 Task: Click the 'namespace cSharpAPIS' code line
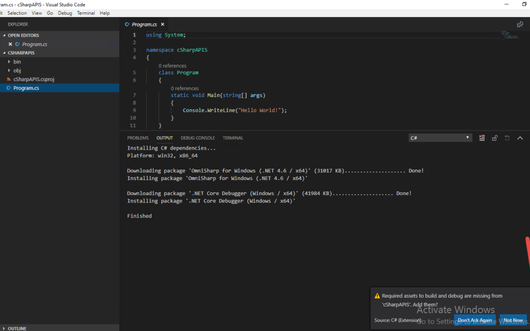click(177, 50)
